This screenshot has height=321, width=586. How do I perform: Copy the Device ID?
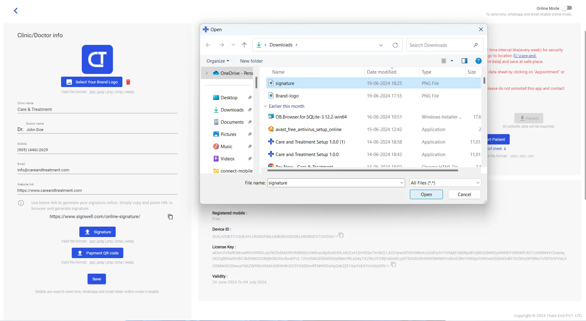341,235
